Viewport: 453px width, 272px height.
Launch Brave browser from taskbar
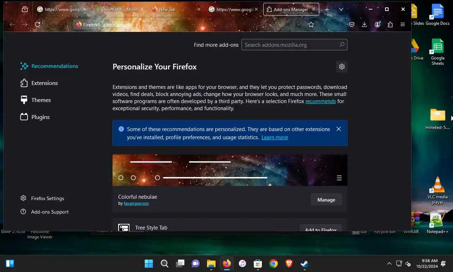[x=289, y=263]
